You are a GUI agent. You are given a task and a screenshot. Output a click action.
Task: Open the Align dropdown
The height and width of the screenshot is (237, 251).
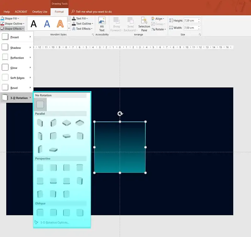pyautogui.click(x=158, y=19)
